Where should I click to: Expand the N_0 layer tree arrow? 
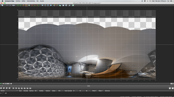[x=1, y=93]
